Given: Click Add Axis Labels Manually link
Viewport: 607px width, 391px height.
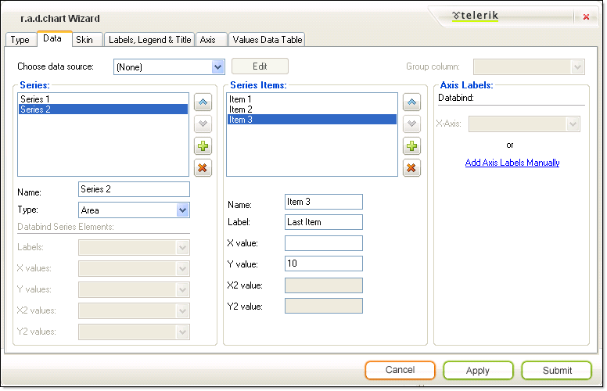Looking at the screenshot, I should tap(512, 163).
